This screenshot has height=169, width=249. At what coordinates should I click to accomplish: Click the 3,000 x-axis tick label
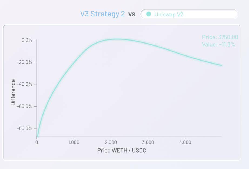[148, 142]
